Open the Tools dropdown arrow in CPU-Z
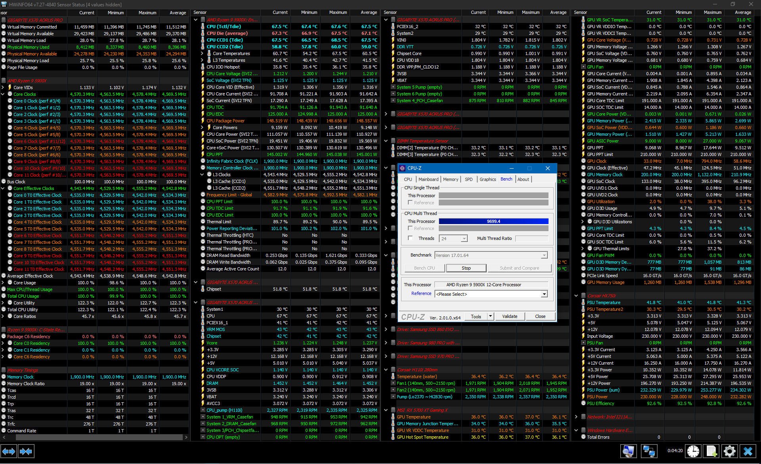This screenshot has width=761, height=464. [x=490, y=316]
